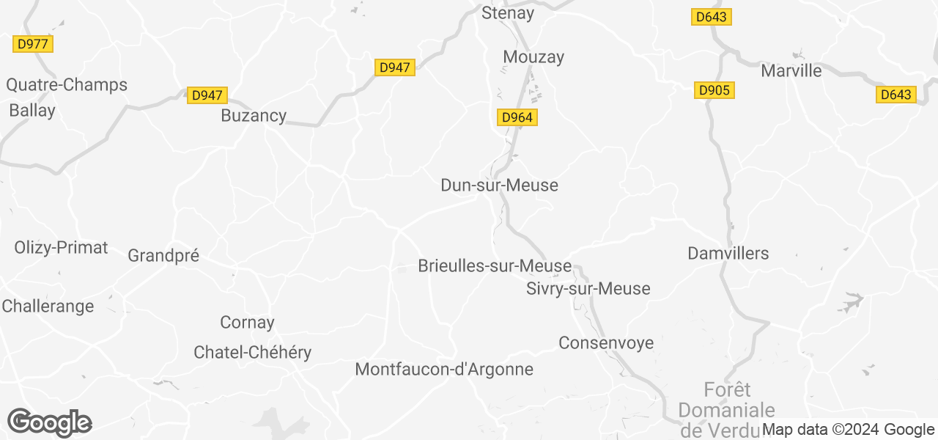Select the Sivry-sur-Meuse label
This screenshot has height=440, width=938.
click(x=588, y=289)
